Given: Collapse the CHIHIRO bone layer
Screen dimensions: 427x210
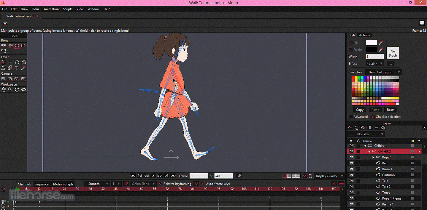Looking at the screenshot, I should [369, 151].
